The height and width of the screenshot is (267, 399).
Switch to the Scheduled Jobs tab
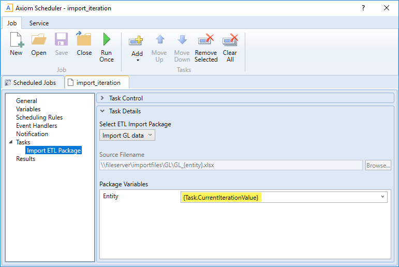click(x=33, y=82)
